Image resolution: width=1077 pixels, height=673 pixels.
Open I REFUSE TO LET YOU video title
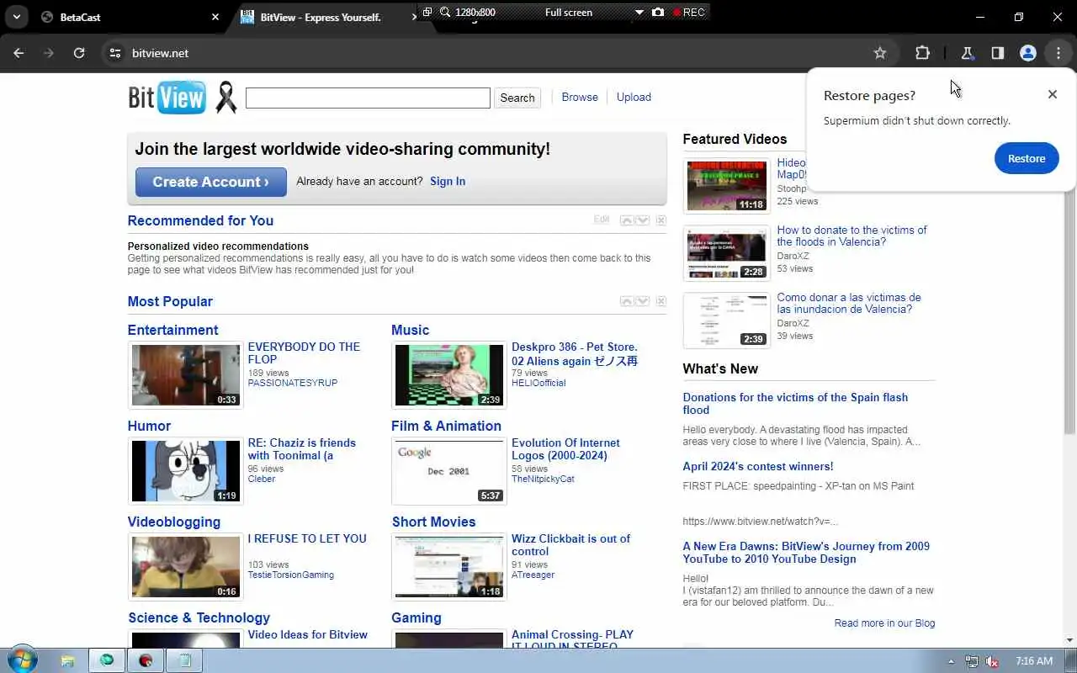point(307,538)
